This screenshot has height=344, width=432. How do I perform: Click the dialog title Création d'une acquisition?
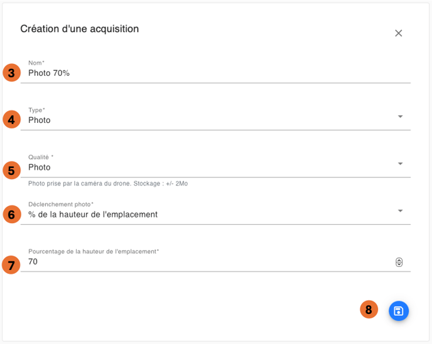80,29
